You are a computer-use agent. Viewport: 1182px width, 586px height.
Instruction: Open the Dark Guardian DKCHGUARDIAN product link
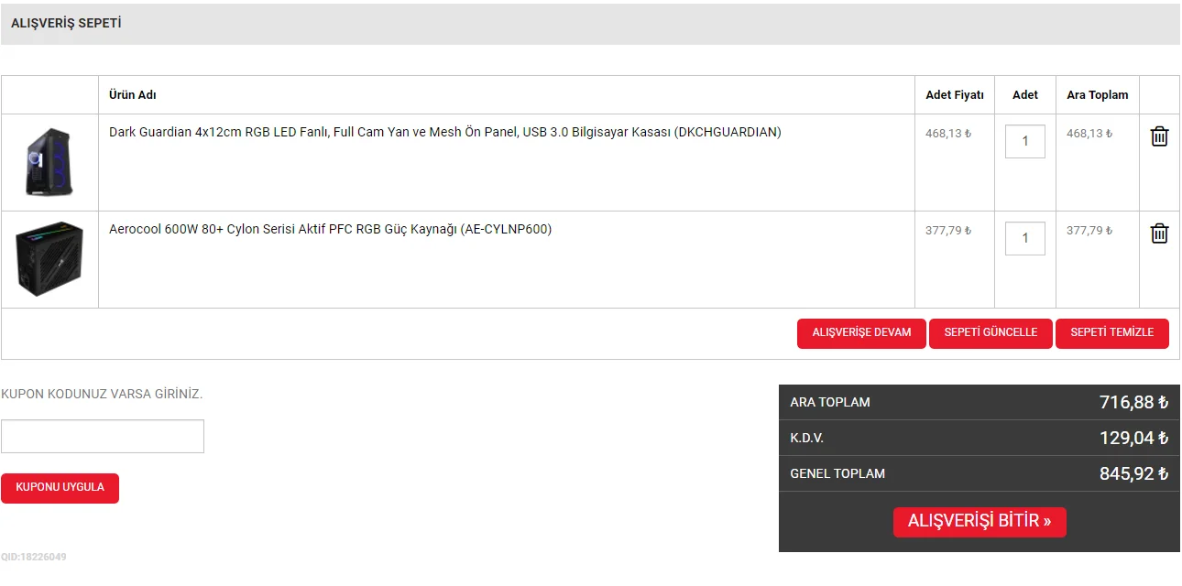[443, 132]
